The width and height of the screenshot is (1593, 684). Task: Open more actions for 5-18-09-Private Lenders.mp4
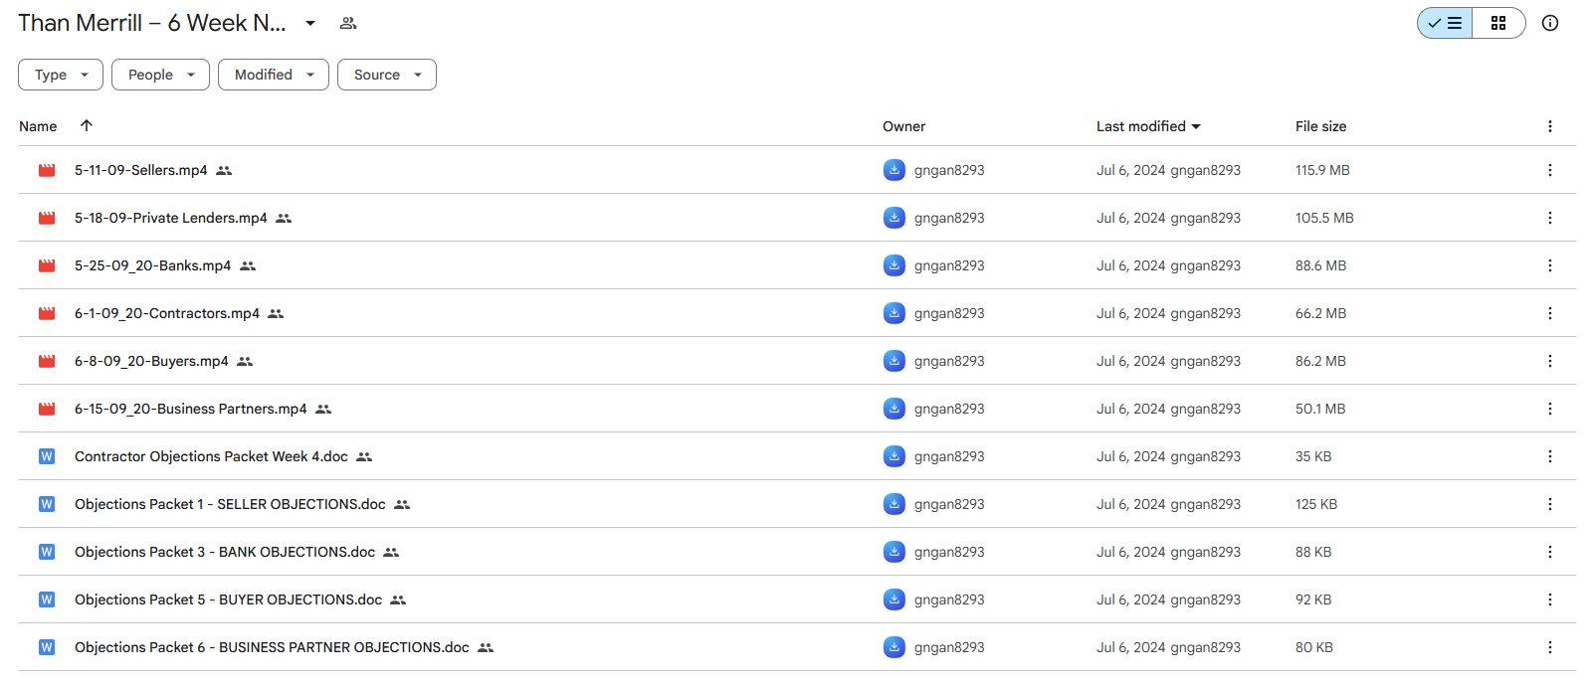pos(1549,218)
